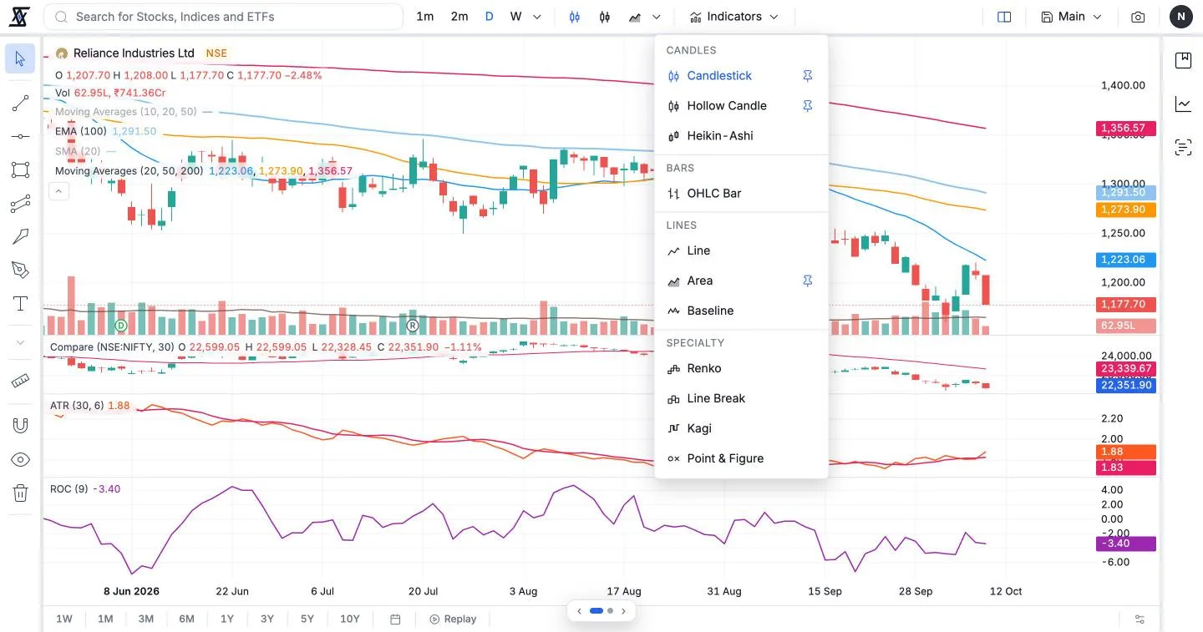Select the ruler measure tool

pyautogui.click(x=20, y=382)
